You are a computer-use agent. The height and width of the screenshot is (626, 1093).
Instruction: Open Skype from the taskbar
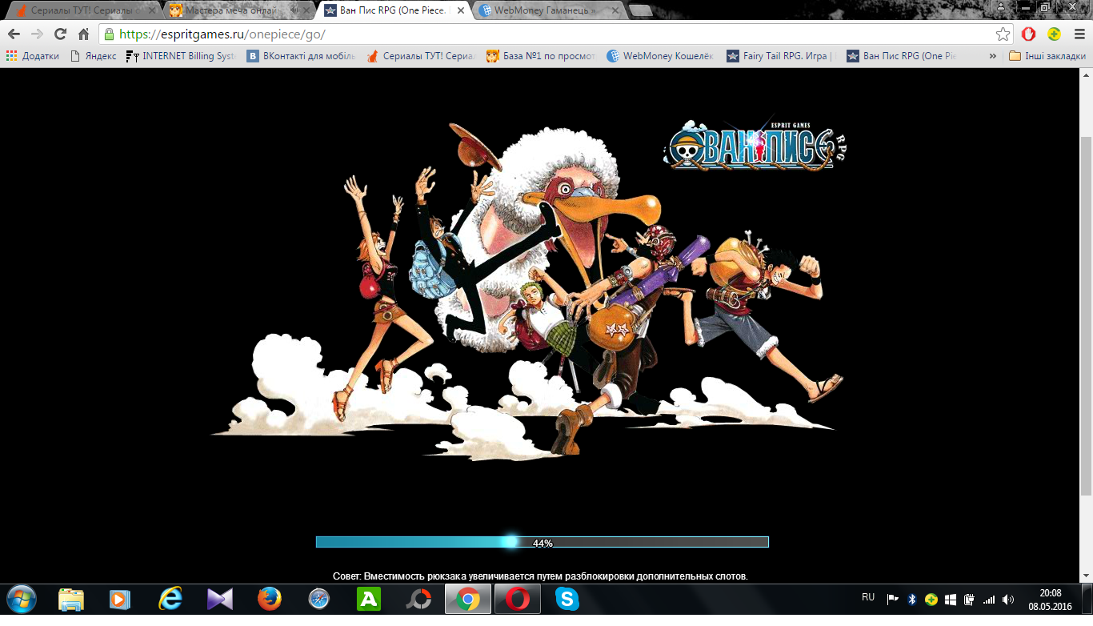[567, 599]
